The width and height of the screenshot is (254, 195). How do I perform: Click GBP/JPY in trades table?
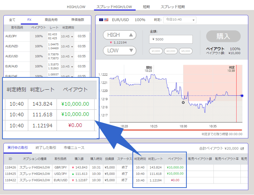click(61, 168)
